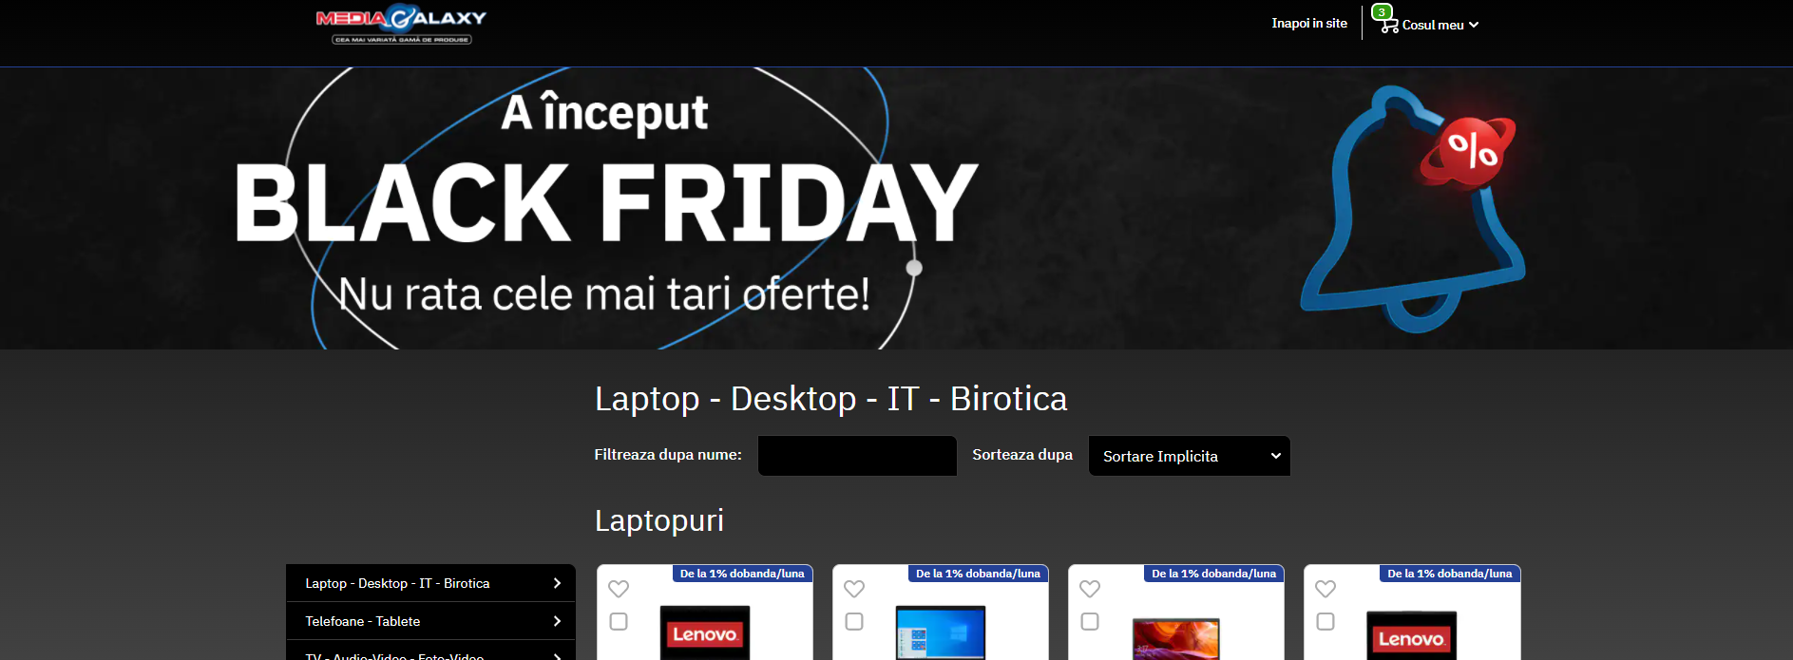1793x660 pixels.
Task: Click the red percent discount badge
Action: point(1470,149)
